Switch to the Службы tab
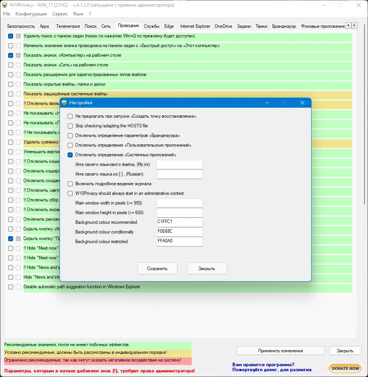Viewport: 368px width, 377px height. [x=152, y=26]
